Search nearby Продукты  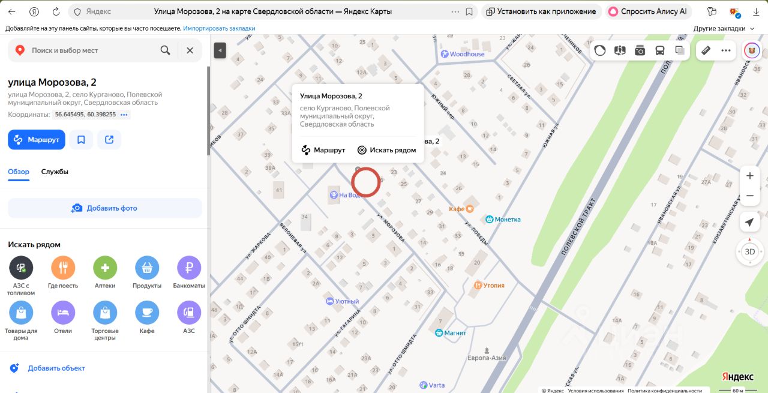click(147, 273)
